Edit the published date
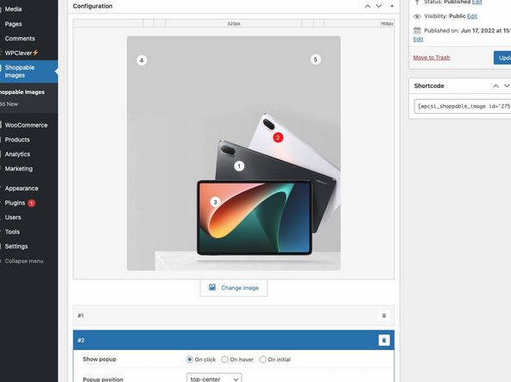 point(418,39)
